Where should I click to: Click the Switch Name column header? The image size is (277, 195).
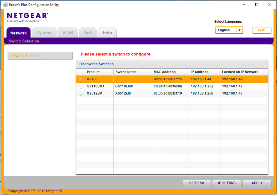pyautogui.click(x=133, y=72)
